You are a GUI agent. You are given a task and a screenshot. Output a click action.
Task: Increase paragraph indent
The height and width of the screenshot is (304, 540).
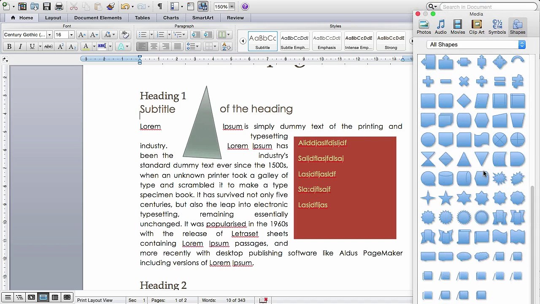click(208, 35)
